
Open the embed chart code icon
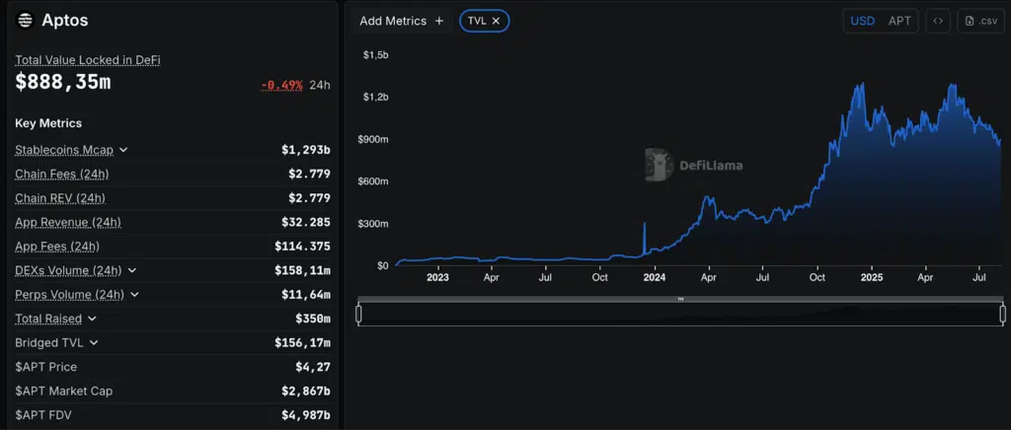tap(938, 21)
